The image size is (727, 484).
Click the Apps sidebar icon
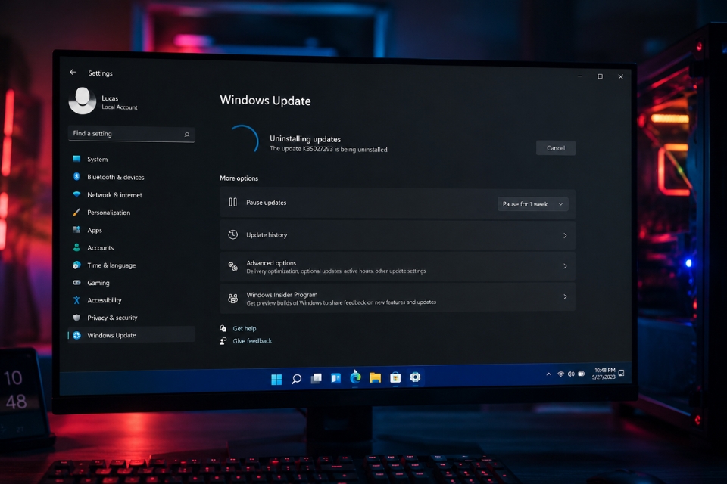pos(77,230)
